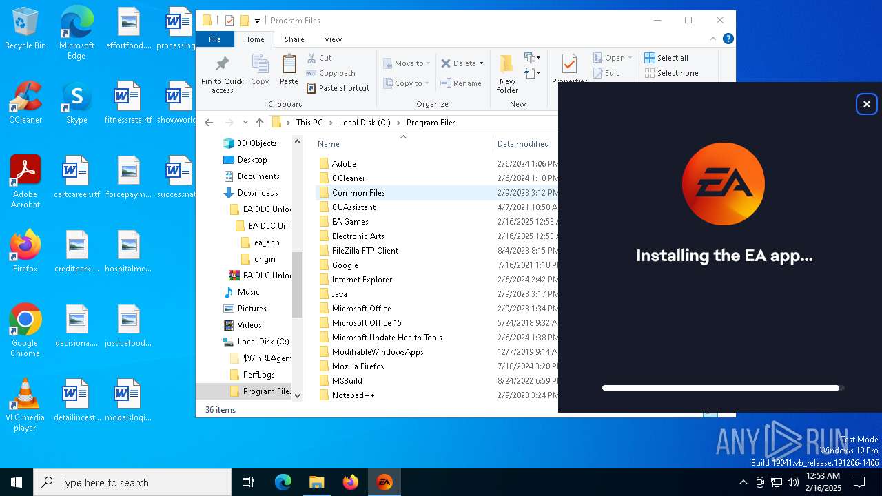The width and height of the screenshot is (882, 496).
Task: Click the Rename button in Organize group
Action: point(462,83)
